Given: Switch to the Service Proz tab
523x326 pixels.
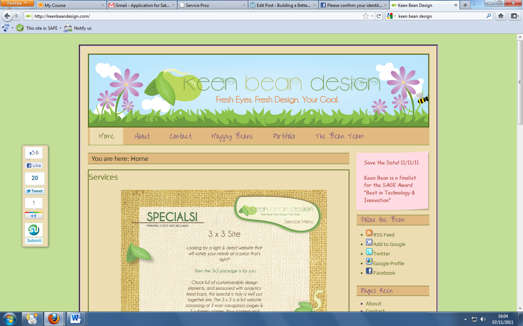Looking at the screenshot, I should click(212, 5).
